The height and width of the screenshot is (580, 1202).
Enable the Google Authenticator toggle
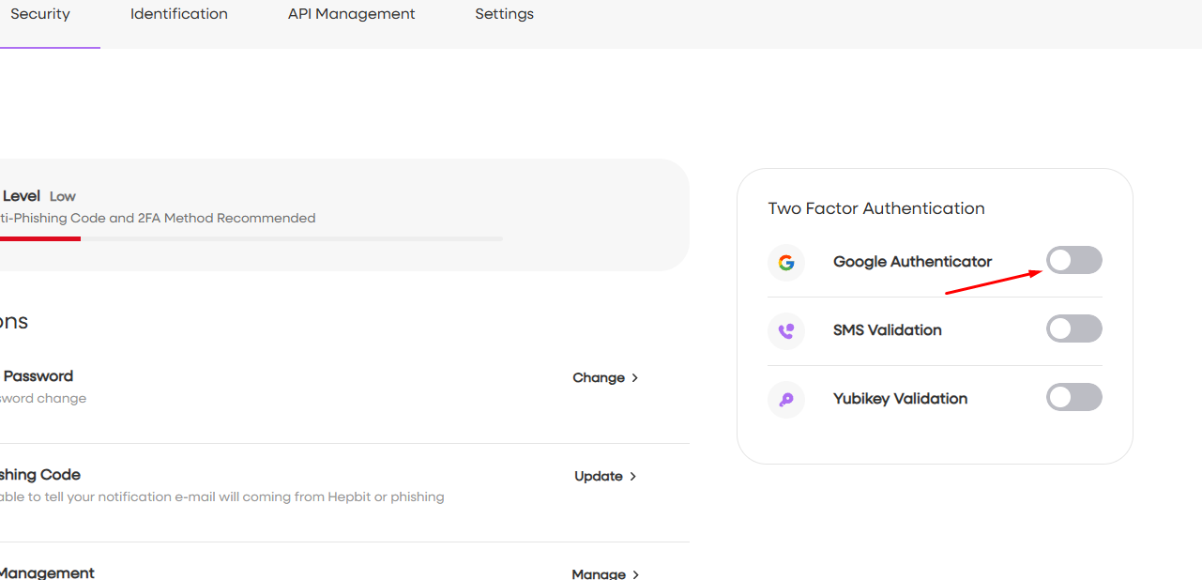coord(1073,261)
